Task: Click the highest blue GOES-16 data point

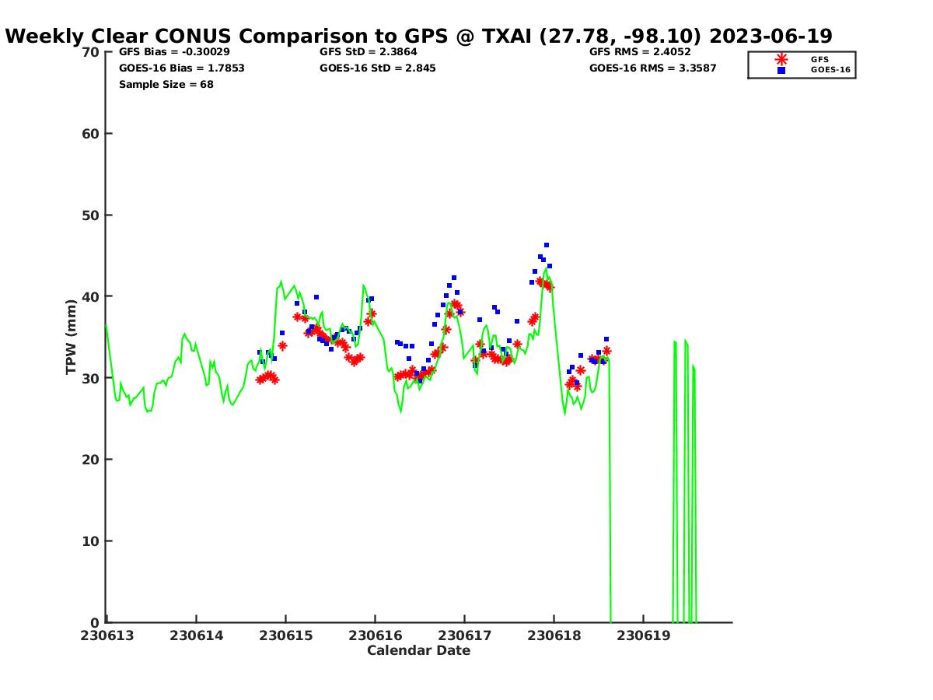Action: [x=547, y=245]
